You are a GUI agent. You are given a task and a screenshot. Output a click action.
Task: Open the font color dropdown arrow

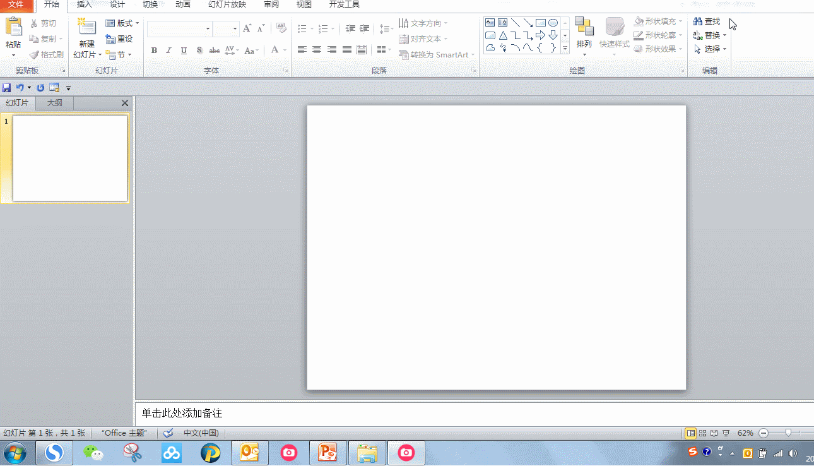click(x=286, y=51)
